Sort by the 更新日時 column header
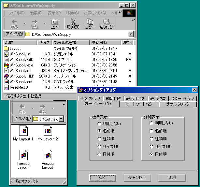Viewport: 200px width, 187px height. pos(105,43)
